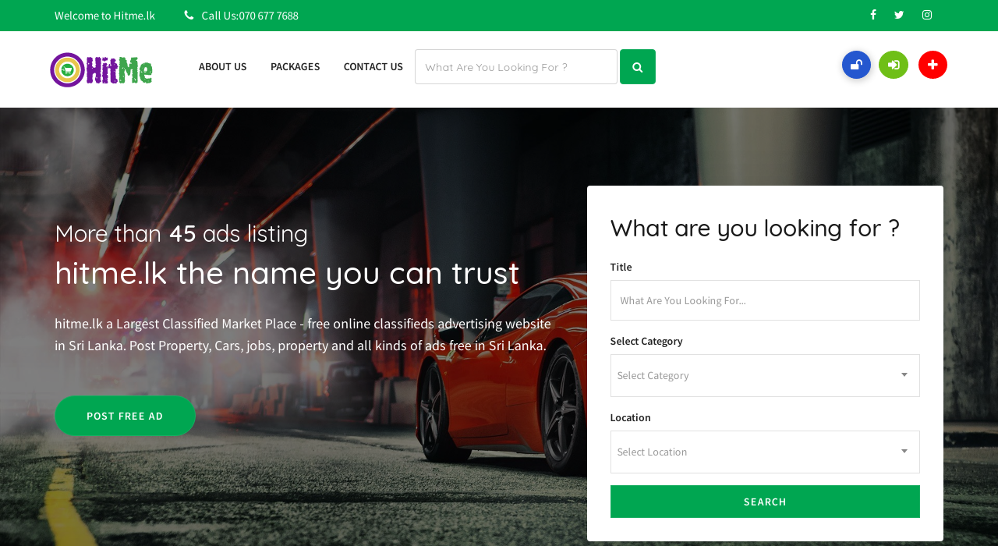This screenshot has width=998, height=546.
Task: Expand the Select Location dropdown
Action: pyautogui.click(x=765, y=452)
